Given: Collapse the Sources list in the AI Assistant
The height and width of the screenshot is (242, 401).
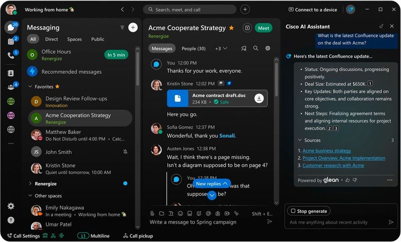Looking at the screenshot, I should click(x=300, y=140).
